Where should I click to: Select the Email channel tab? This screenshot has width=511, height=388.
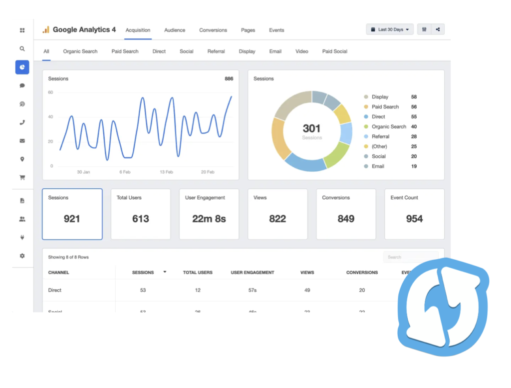tap(275, 51)
